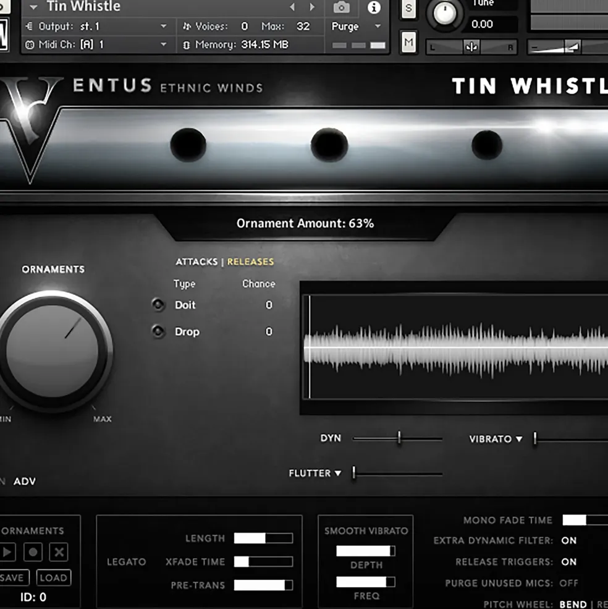
Task: Click the LOAD ornaments button
Action: click(54, 578)
